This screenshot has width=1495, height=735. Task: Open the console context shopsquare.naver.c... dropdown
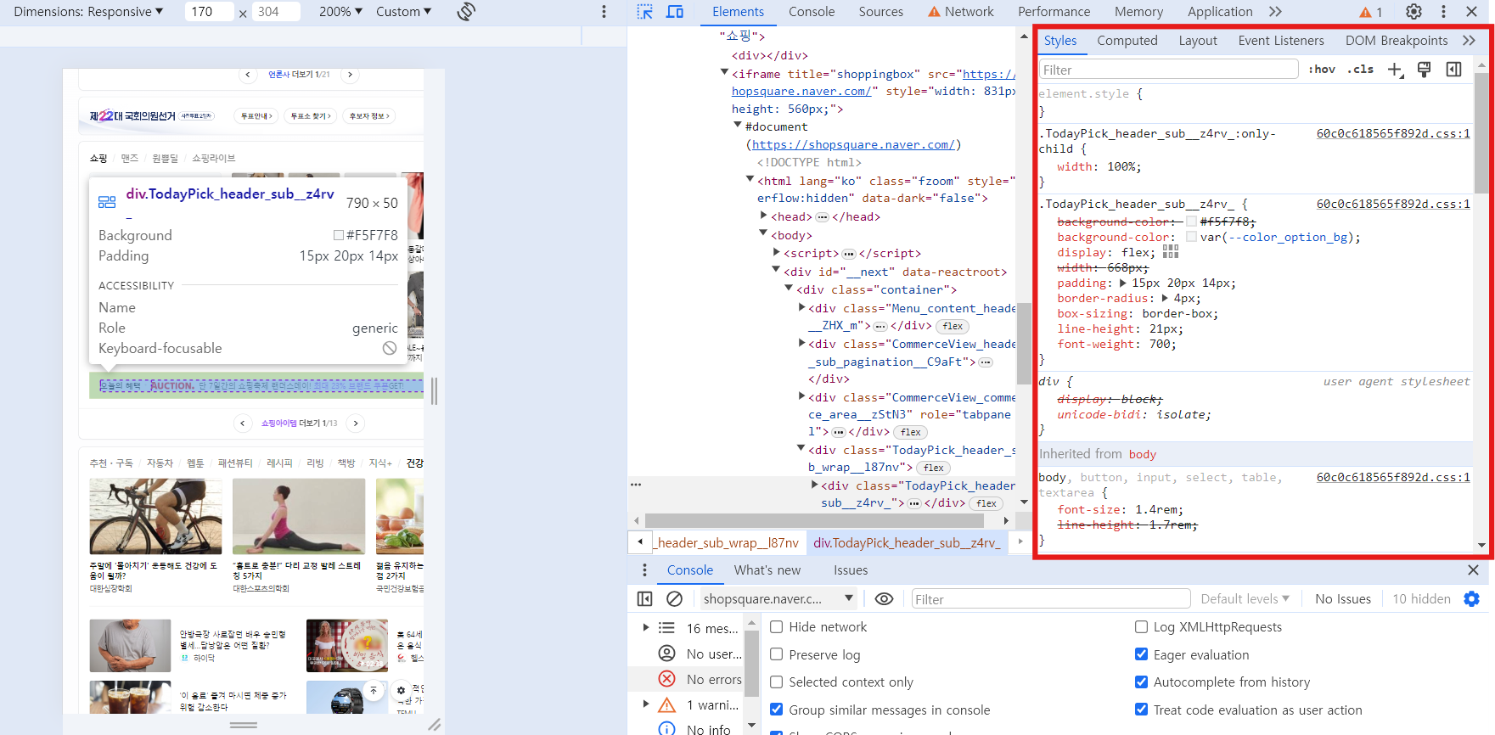point(778,599)
